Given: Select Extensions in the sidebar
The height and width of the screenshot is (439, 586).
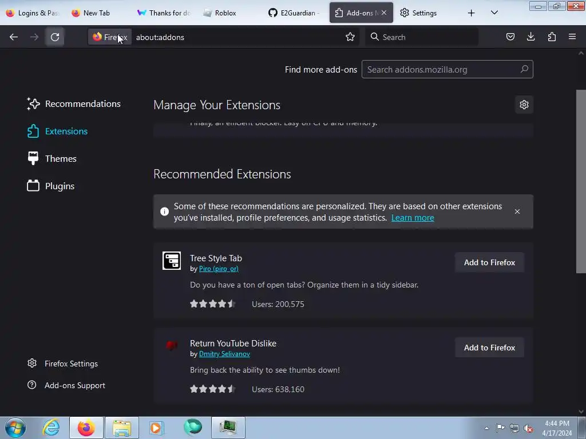Looking at the screenshot, I should click(x=57, y=131).
